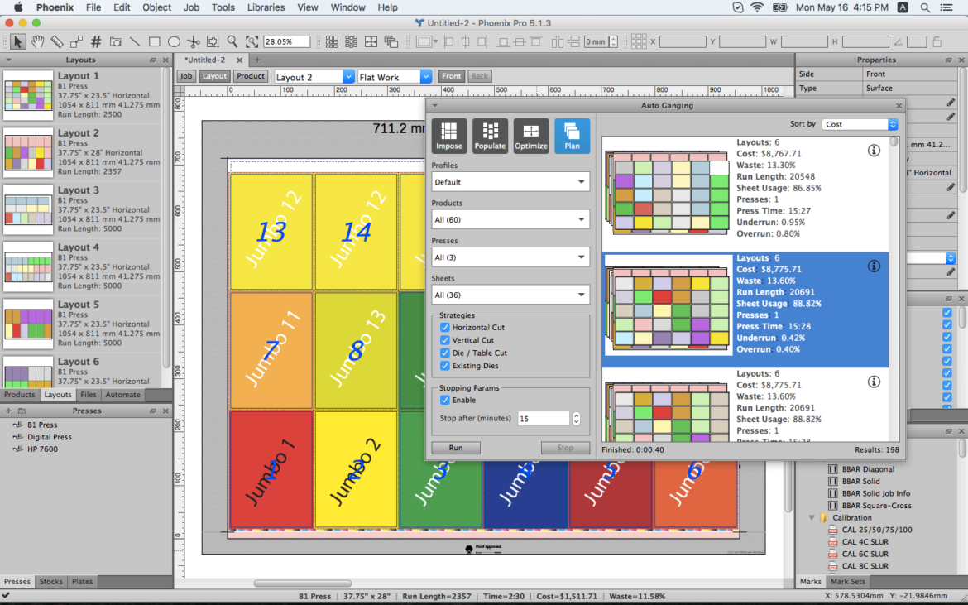Select the ellipse shape tool
The image size is (968, 605).
click(x=174, y=42)
